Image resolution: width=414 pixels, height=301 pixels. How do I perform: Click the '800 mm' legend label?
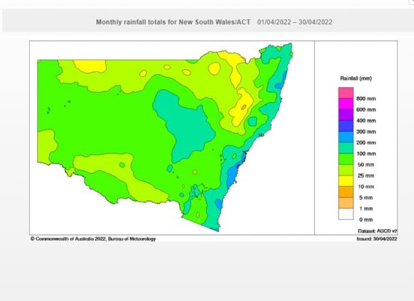(x=366, y=98)
